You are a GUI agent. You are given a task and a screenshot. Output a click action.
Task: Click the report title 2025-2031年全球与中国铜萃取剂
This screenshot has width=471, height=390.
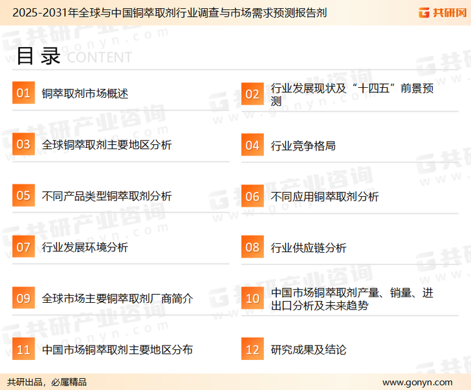pyautogui.click(x=170, y=13)
